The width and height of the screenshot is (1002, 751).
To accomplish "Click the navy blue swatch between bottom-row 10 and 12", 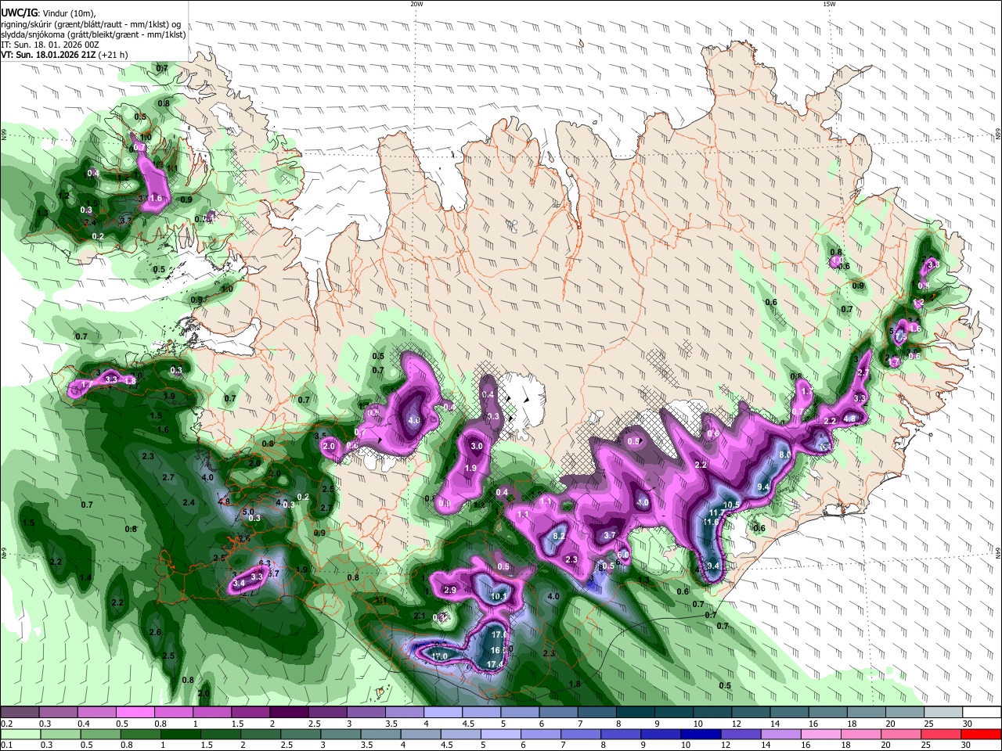I will click(x=700, y=734).
